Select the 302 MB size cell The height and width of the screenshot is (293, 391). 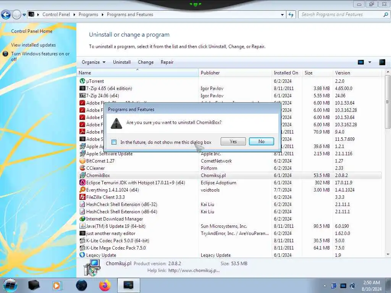coord(322,183)
